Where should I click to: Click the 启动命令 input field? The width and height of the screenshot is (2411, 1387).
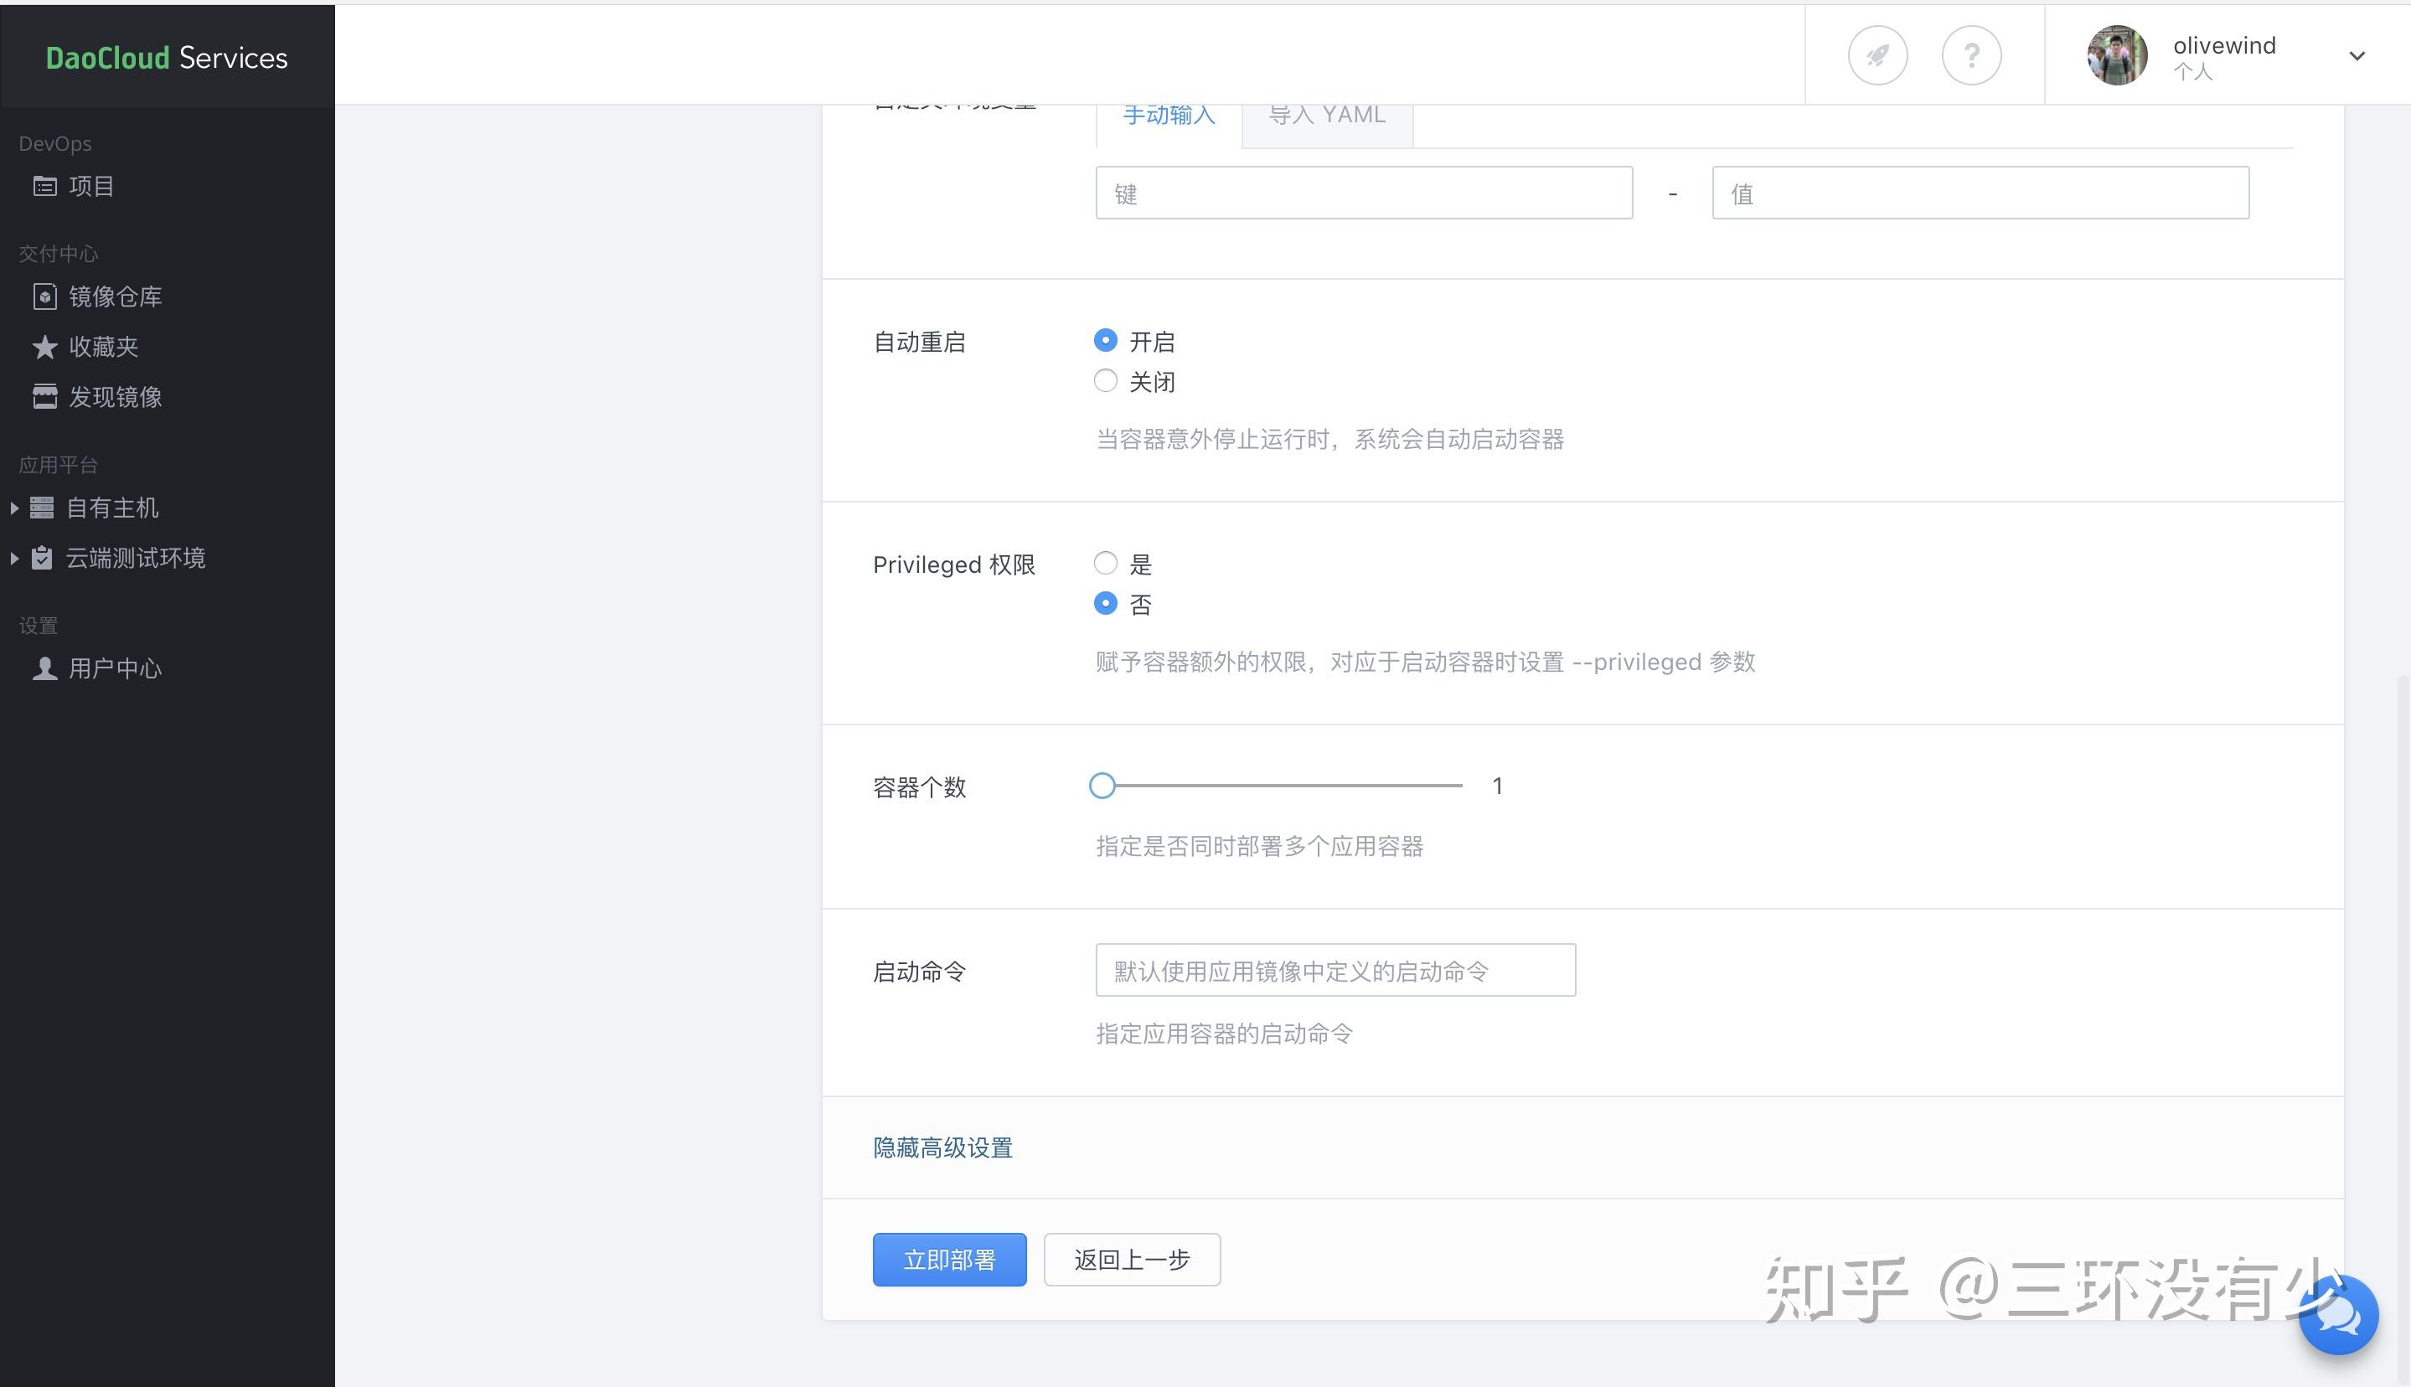[1335, 971]
